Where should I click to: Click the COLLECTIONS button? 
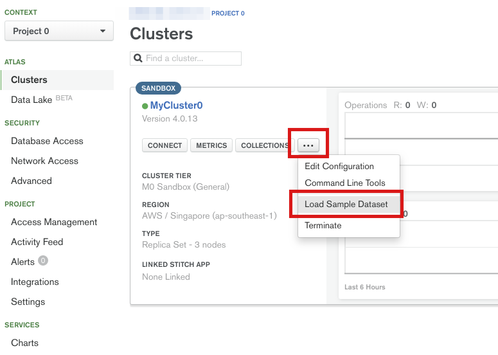264,145
